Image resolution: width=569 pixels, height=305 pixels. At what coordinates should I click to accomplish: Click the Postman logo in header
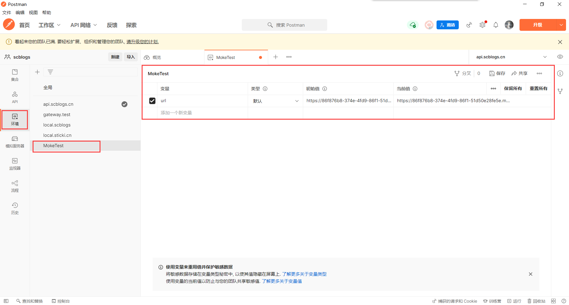click(x=9, y=25)
